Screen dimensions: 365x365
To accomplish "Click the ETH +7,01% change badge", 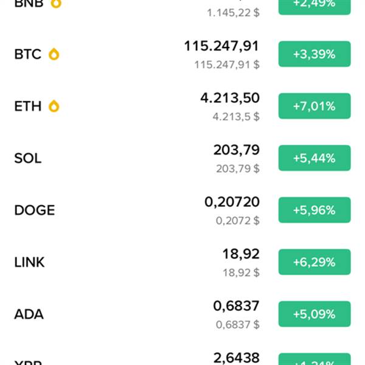I will point(314,106).
